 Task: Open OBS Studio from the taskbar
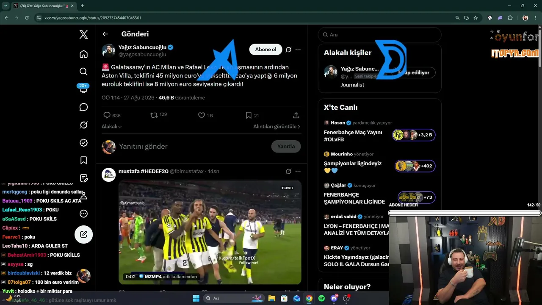pos(346,298)
